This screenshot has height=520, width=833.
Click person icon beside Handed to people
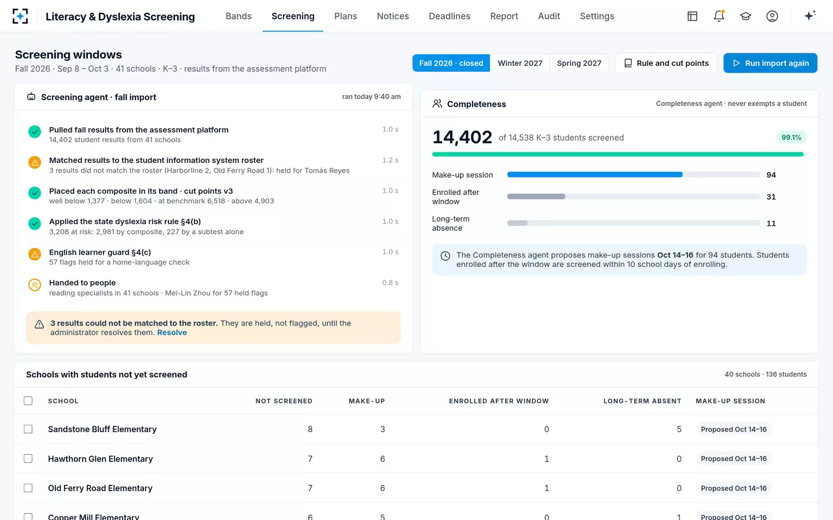pos(35,285)
